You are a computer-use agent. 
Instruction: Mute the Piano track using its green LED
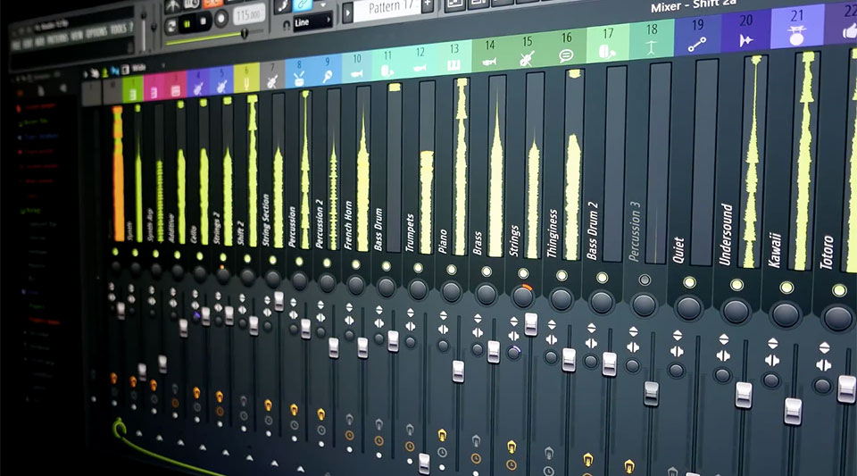click(x=452, y=270)
